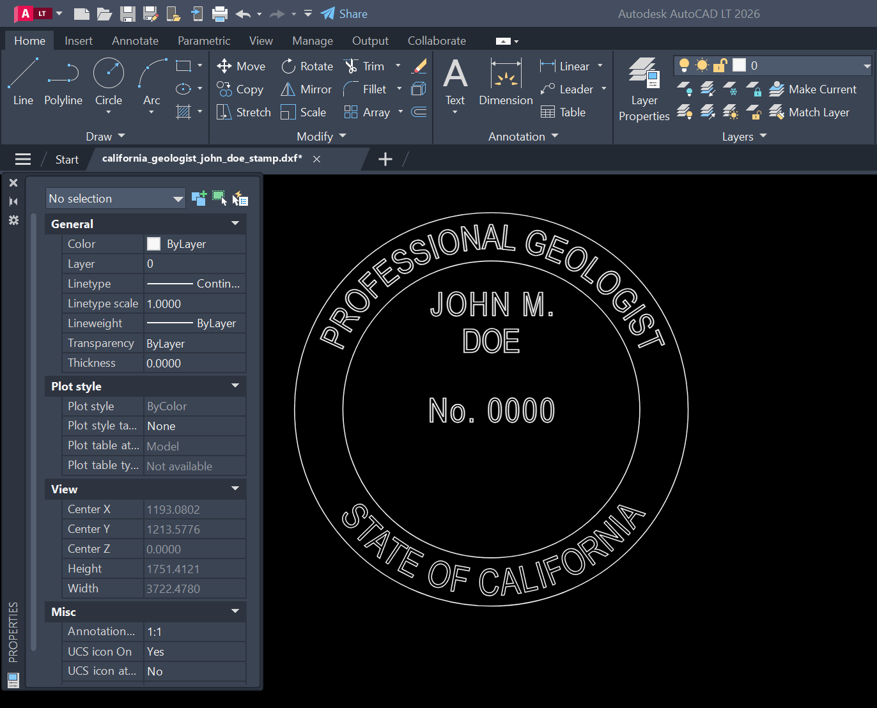Viewport: 877px width, 708px height.
Task: Activate the Move command
Action: point(241,66)
